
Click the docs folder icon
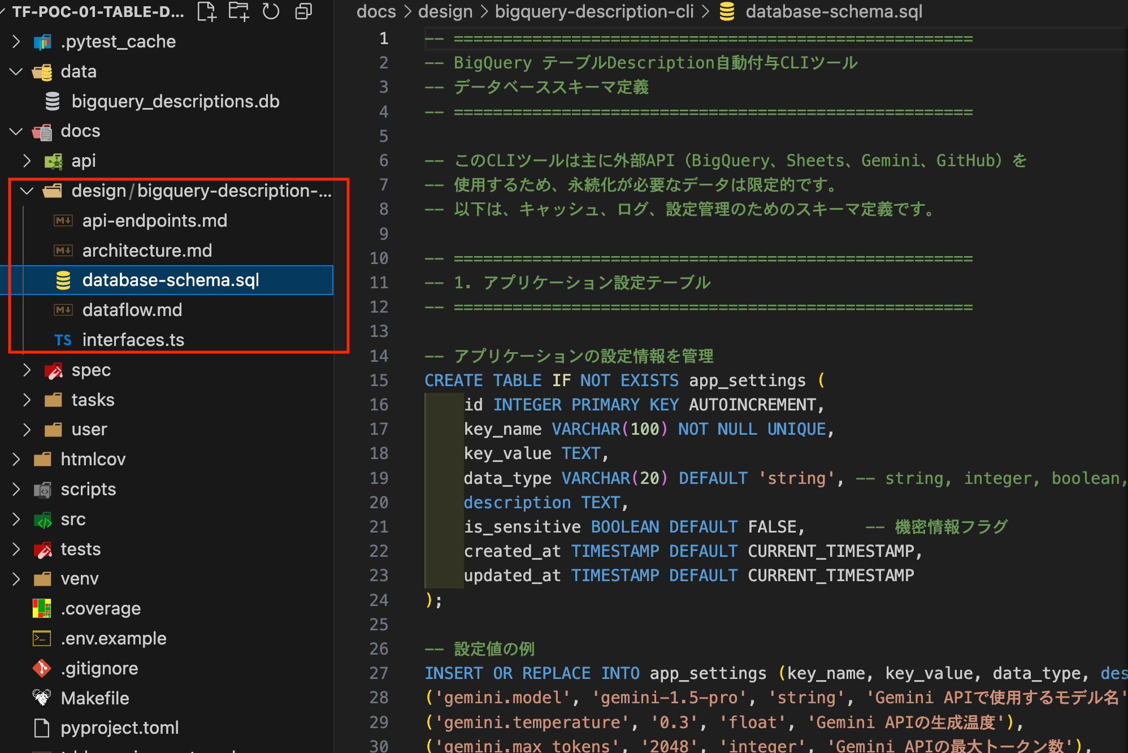[42, 132]
